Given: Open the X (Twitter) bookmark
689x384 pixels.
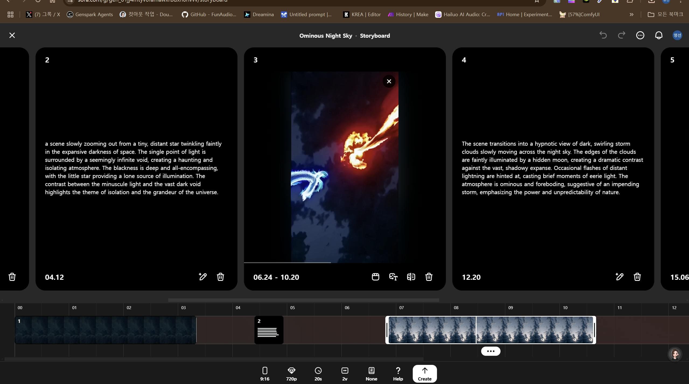Looking at the screenshot, I should (43, 15).
